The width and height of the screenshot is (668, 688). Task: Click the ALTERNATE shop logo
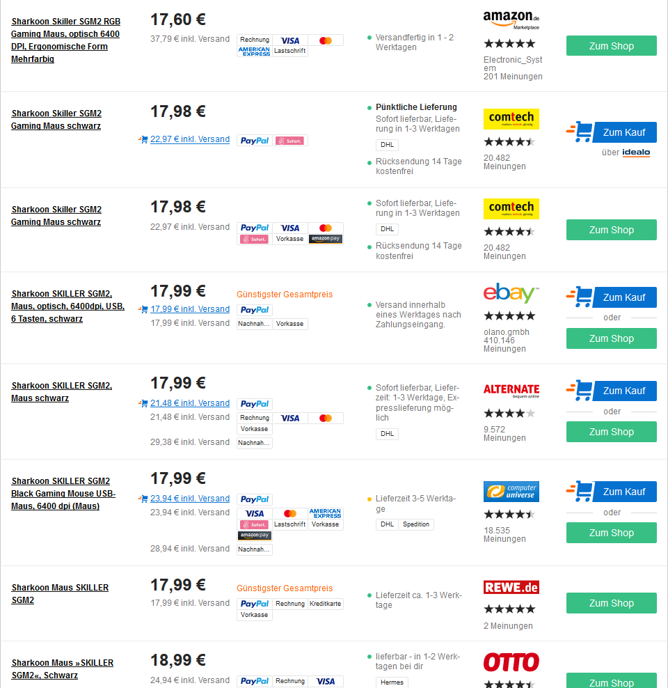[511, 390]
